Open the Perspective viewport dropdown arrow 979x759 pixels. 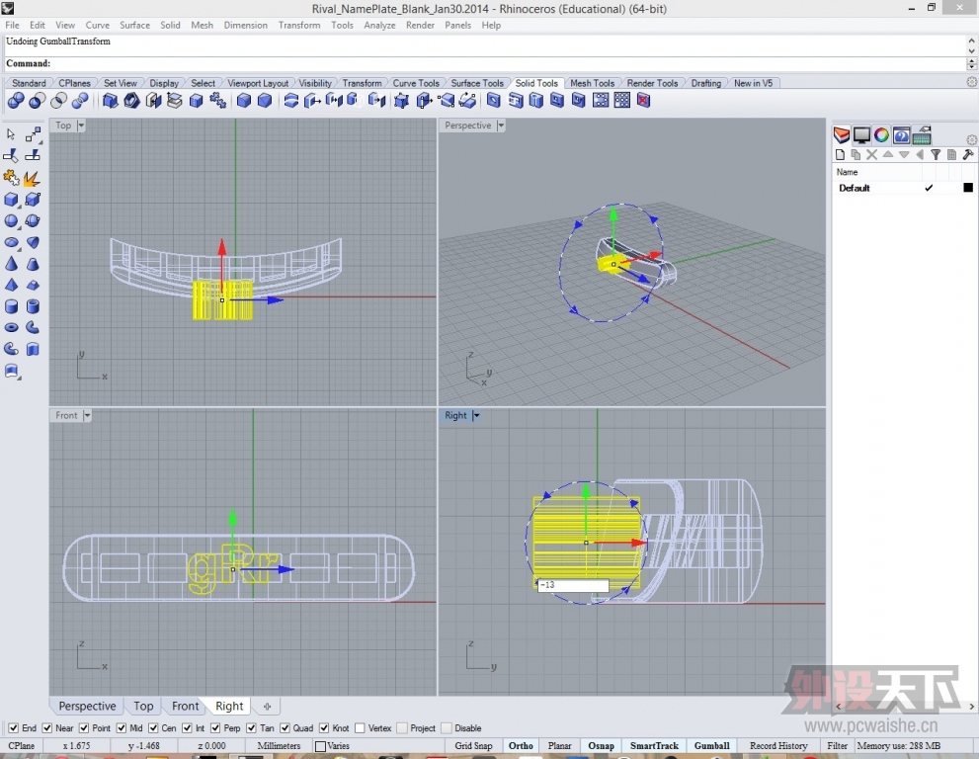tap(500, 125)
